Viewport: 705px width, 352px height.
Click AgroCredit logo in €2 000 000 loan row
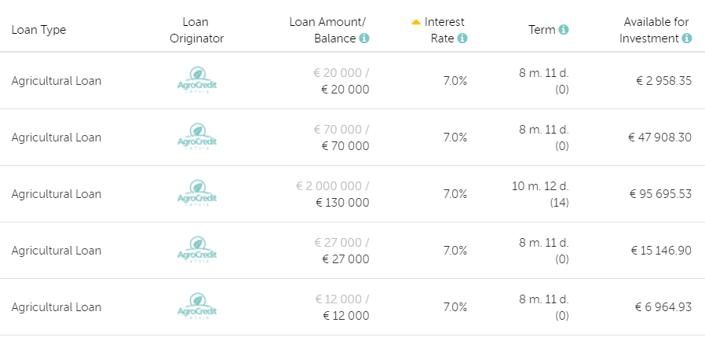[197, 194]
